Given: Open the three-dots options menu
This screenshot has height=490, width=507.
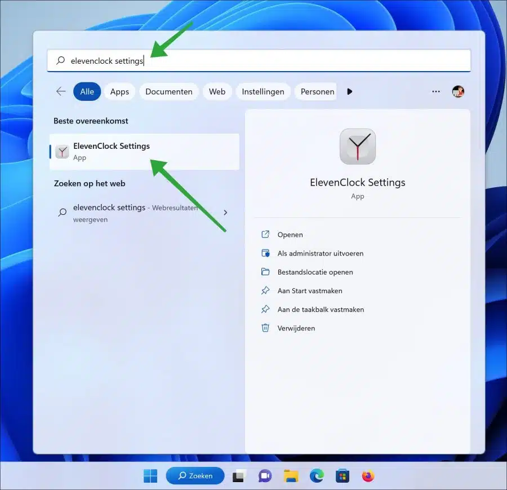Looking at the screenshot, I should pos(436,91).
